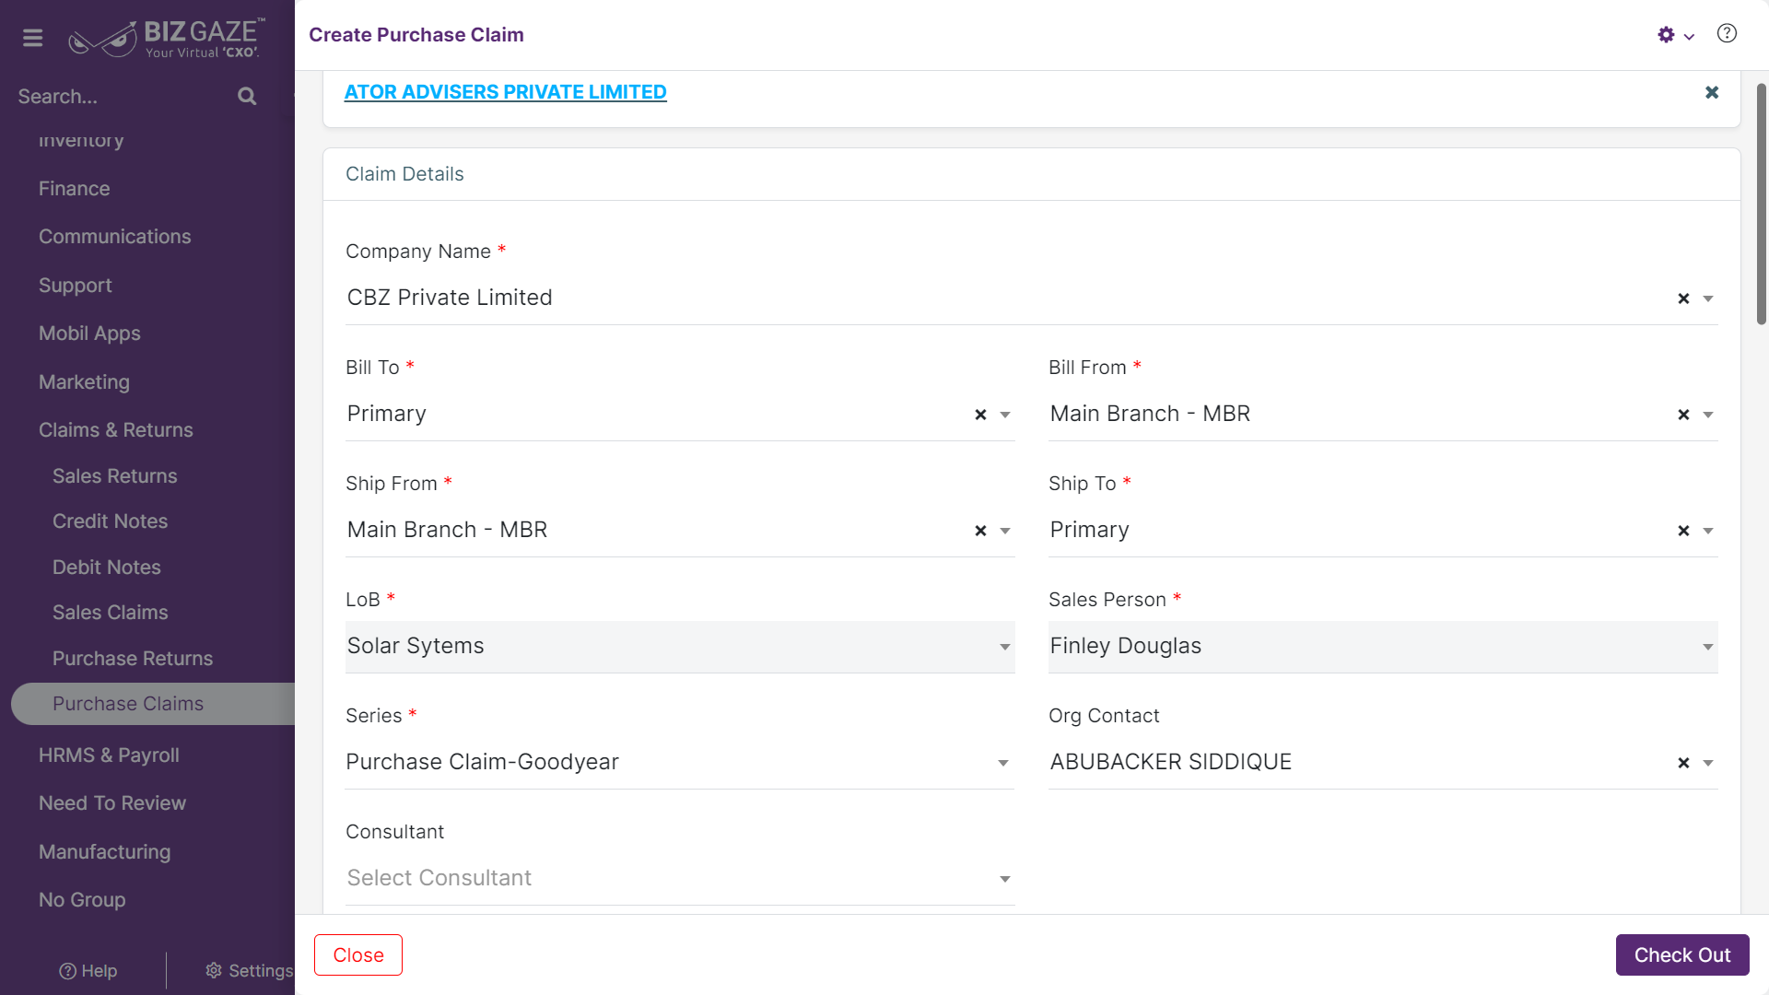This screenshot has height=995, width=1769.
Task: Open Mobil Apps menu in sidebar
Action: (x=89, y=334)
